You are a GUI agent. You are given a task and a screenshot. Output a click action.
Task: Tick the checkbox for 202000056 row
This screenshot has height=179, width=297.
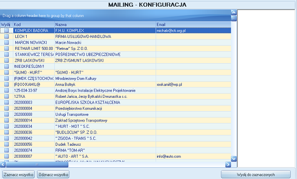[7, 144]
